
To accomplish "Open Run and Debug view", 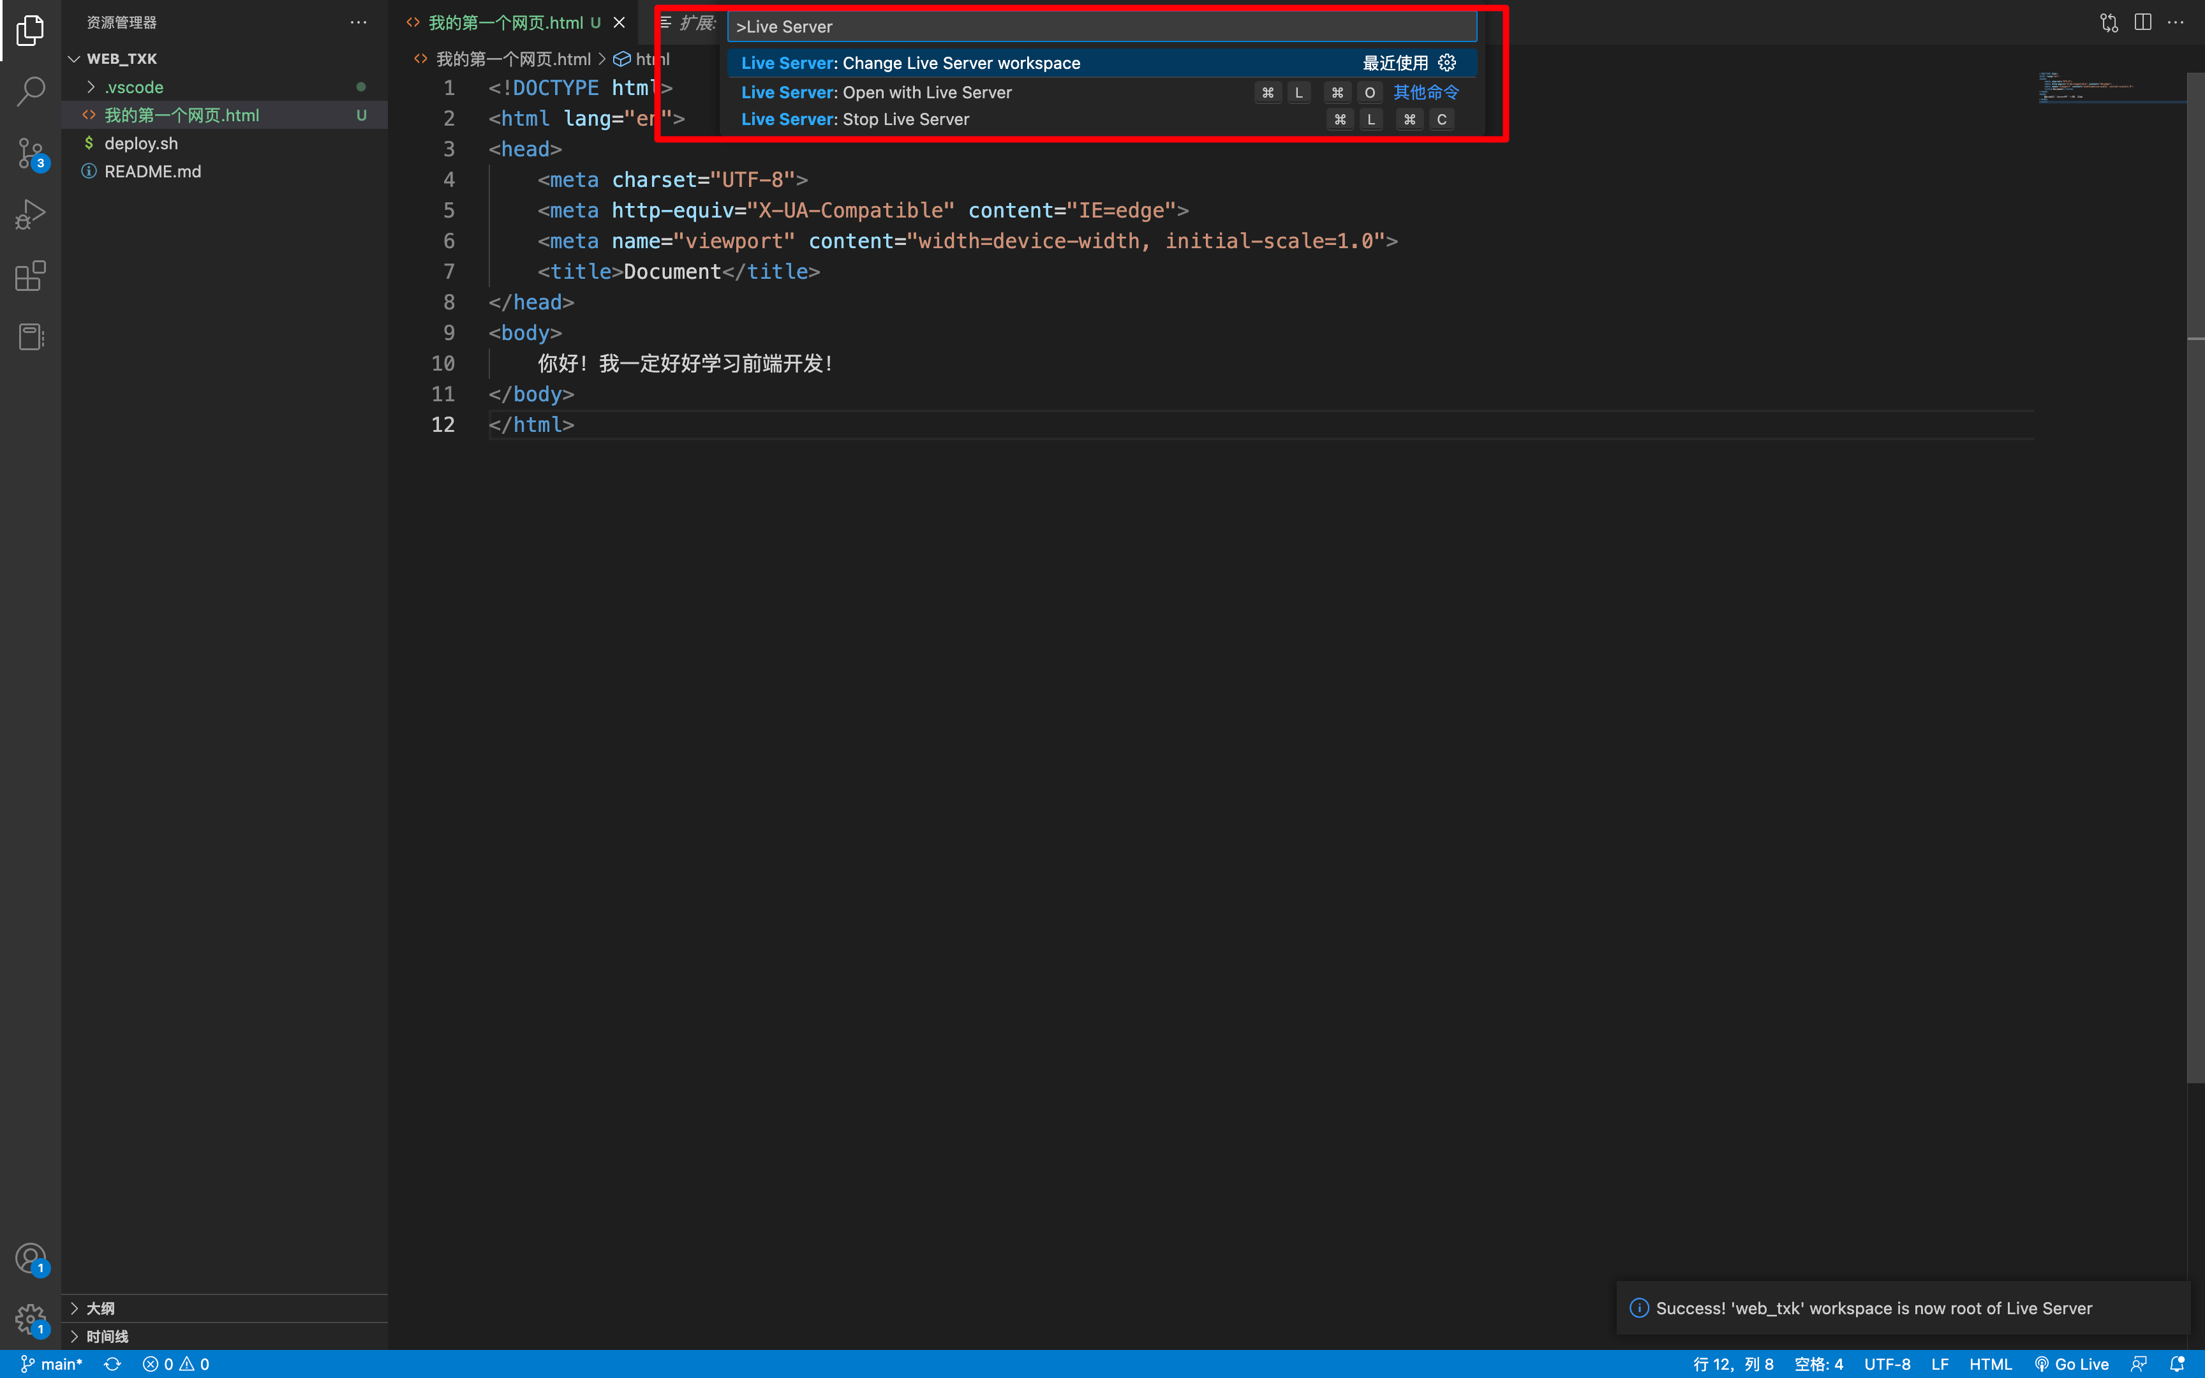I will [x=30, y=214].
